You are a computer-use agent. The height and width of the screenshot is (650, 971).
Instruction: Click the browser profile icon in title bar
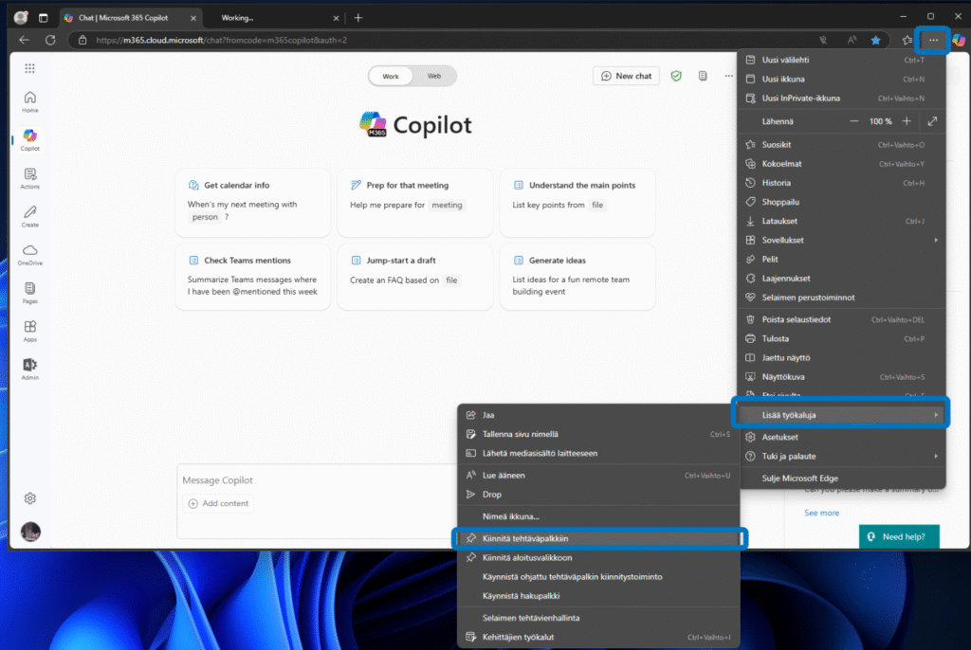pyautogui.click(x=21, y=17)
